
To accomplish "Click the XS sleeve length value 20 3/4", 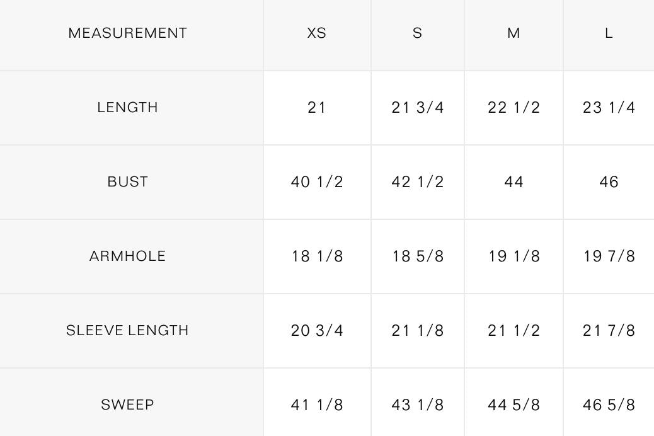I will [x=316, y=330].
